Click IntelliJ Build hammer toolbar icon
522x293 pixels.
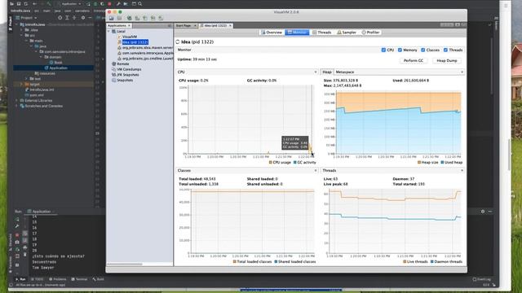[49, 4]
